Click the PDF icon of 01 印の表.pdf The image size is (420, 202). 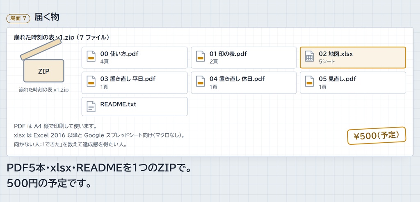[200, 56]
